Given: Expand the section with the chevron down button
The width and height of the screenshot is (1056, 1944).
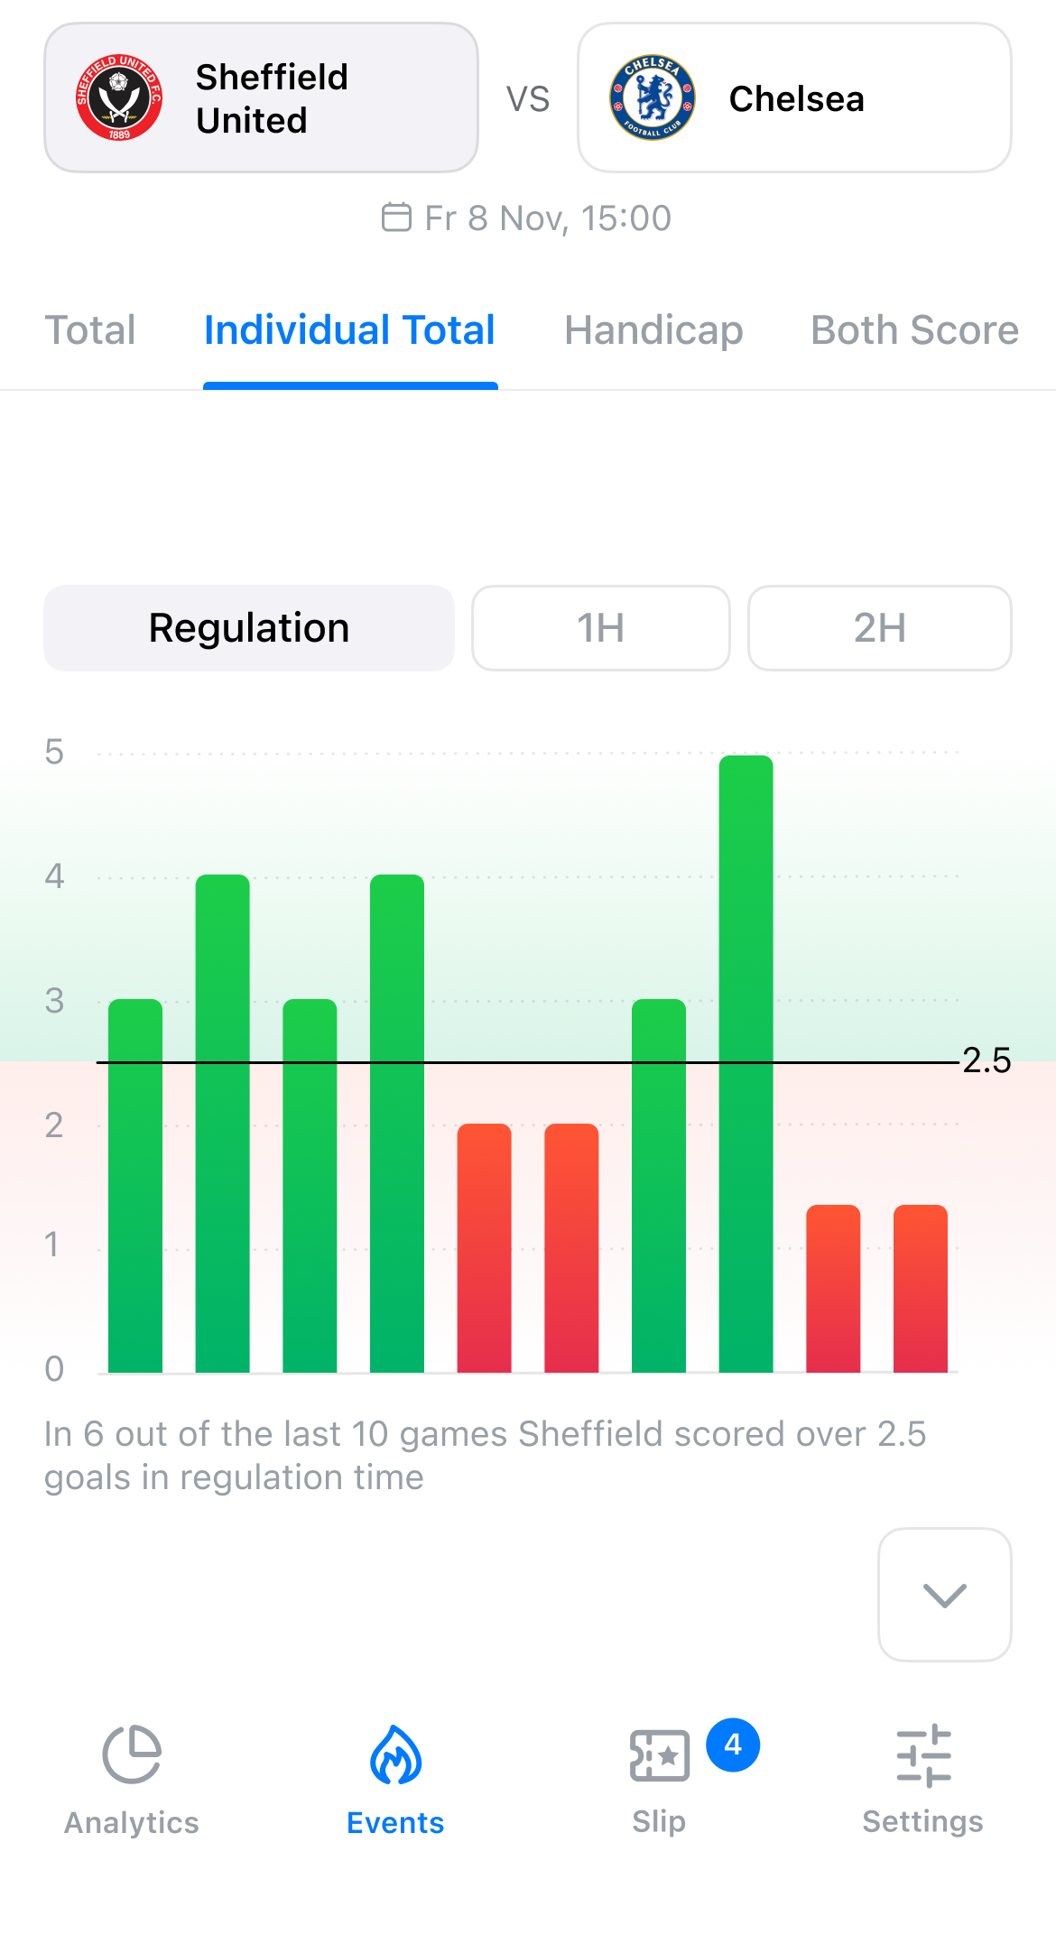Looking at the screenshot, I should (x=945, y=1595).
